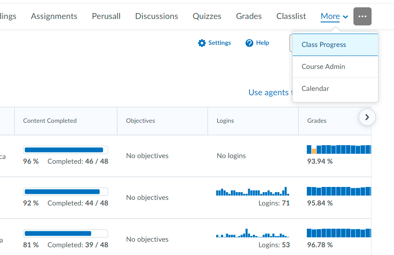Open Course Admin from the dropdown

coord(323,67)
